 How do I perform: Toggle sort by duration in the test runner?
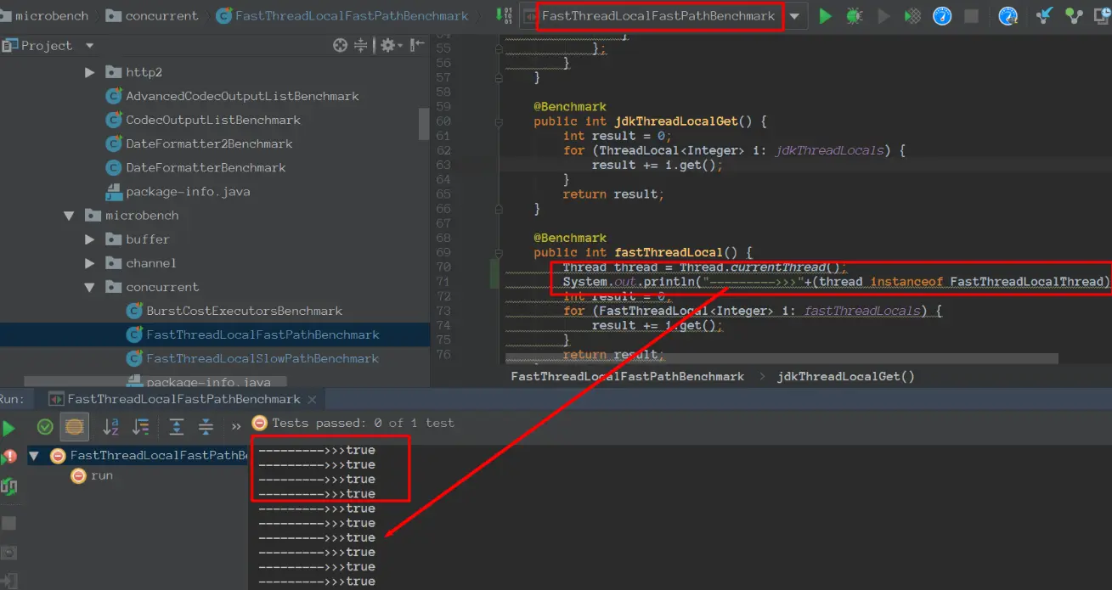141,426
